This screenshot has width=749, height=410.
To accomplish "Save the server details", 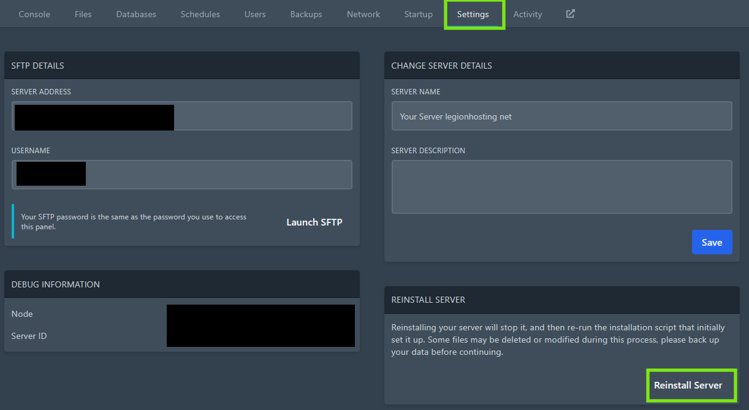I will (712, 242).
